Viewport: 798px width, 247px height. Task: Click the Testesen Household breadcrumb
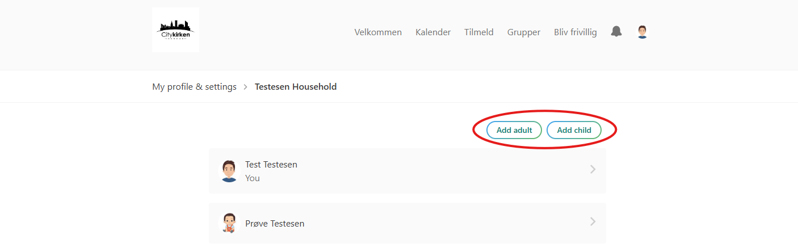[296, 87]
